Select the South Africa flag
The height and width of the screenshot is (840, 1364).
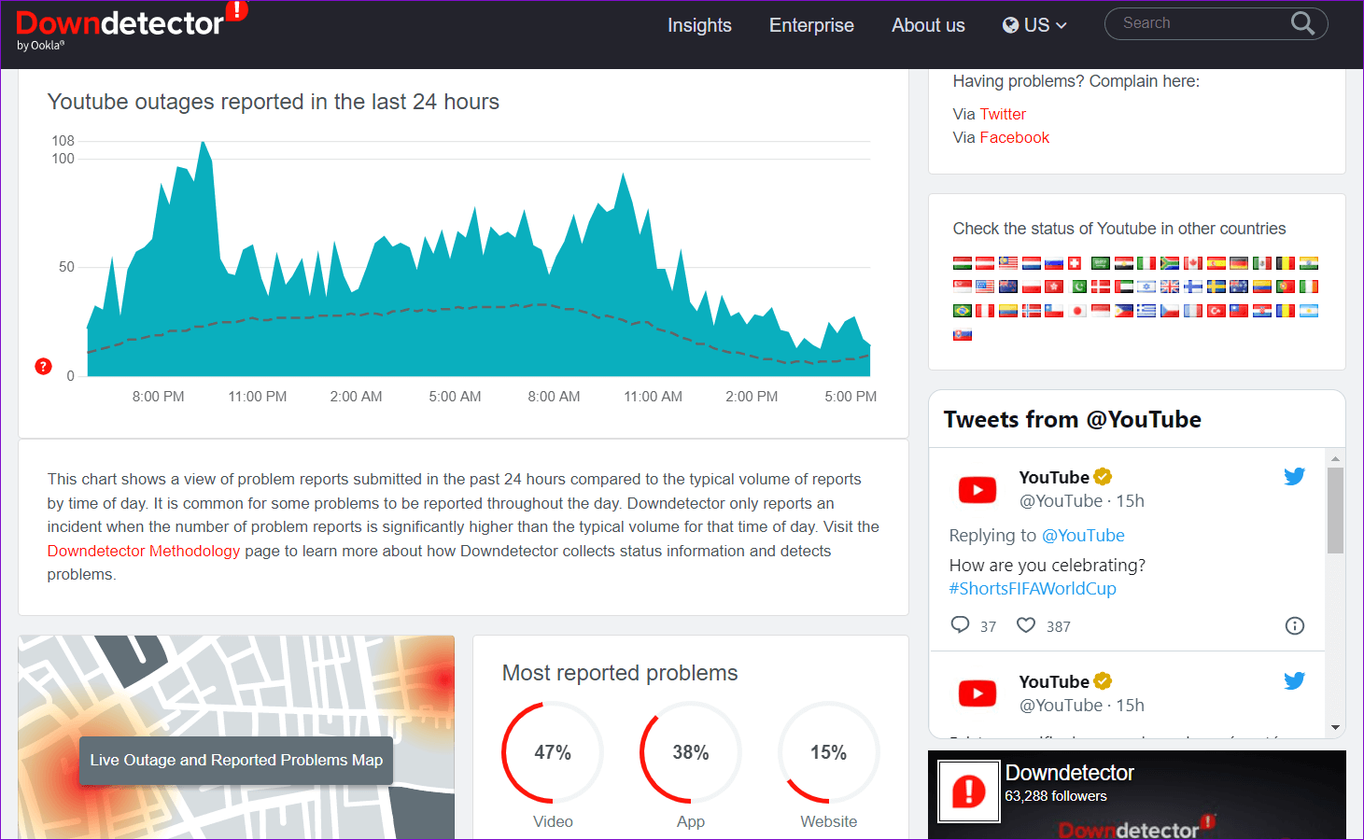(x=1170, y=263)
